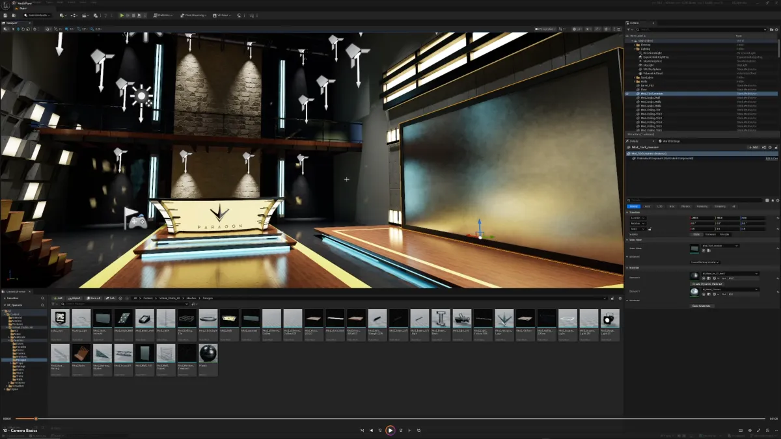
Task: Open the Pixel Streaming dropdown
Action: (193, 16)
